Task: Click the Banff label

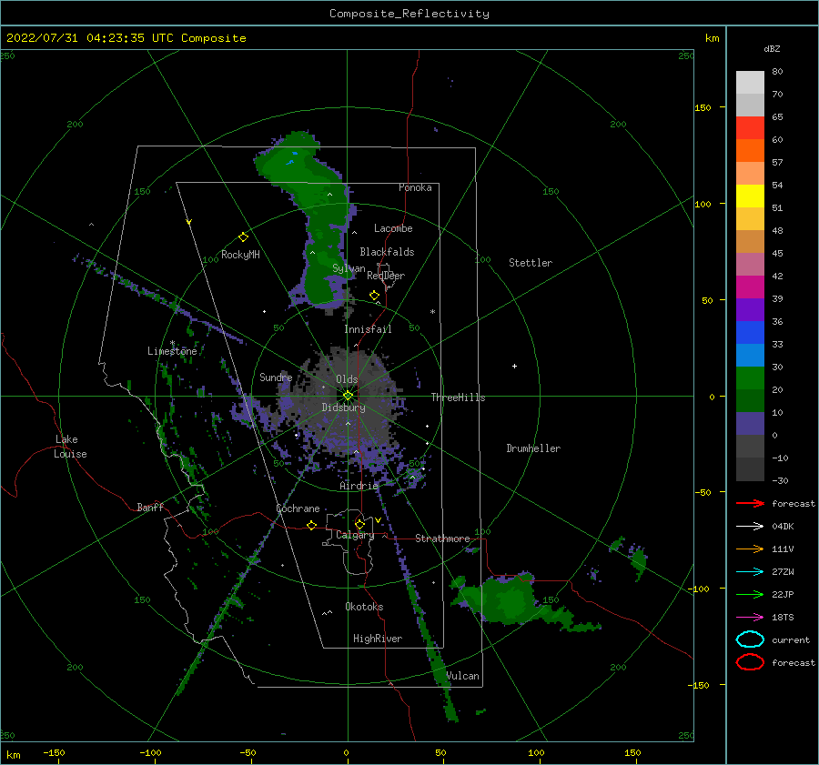Action: tap(150, 507)
